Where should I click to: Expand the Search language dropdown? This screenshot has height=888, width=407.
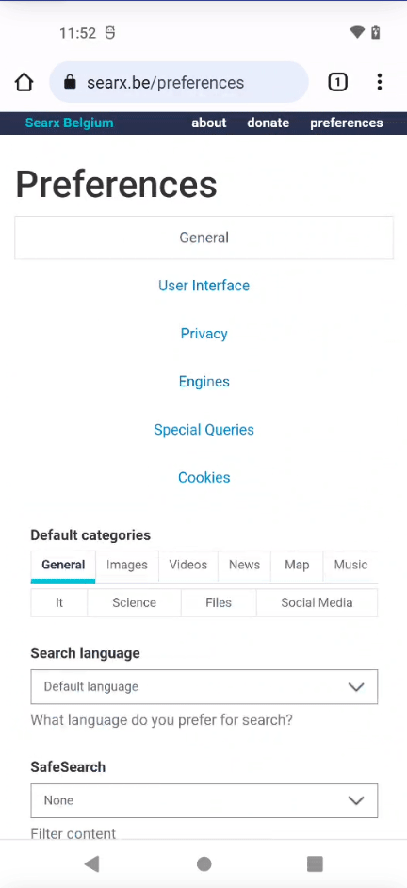point(203,687)
